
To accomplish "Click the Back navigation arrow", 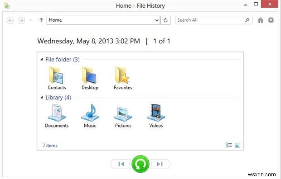I will [x=10, y=20].
